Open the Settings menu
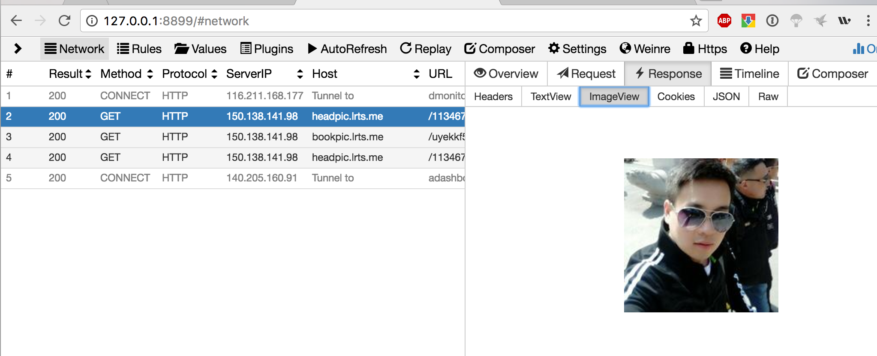Viewport: 877px width, 356px height. 577,49
